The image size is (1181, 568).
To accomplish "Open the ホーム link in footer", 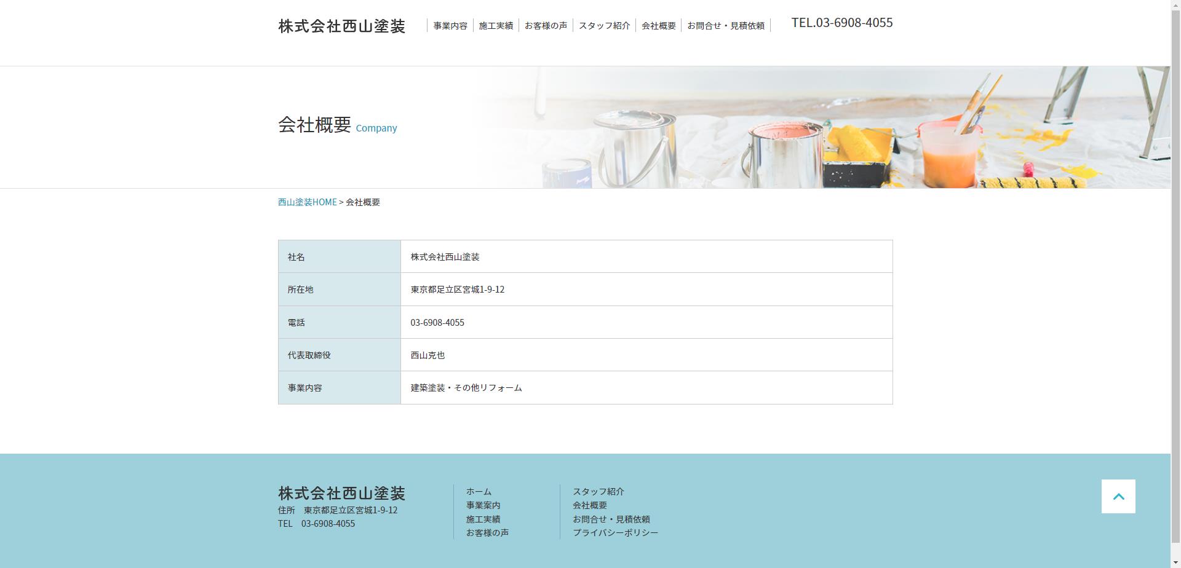I will [479, 492].
